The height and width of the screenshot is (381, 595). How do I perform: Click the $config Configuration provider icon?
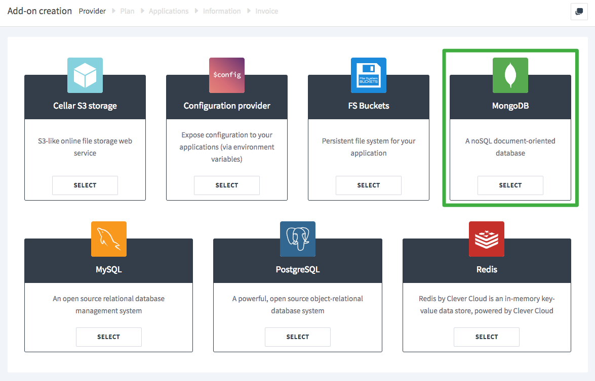227,75
